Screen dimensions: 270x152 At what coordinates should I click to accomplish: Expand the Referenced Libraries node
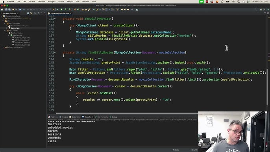3,47
